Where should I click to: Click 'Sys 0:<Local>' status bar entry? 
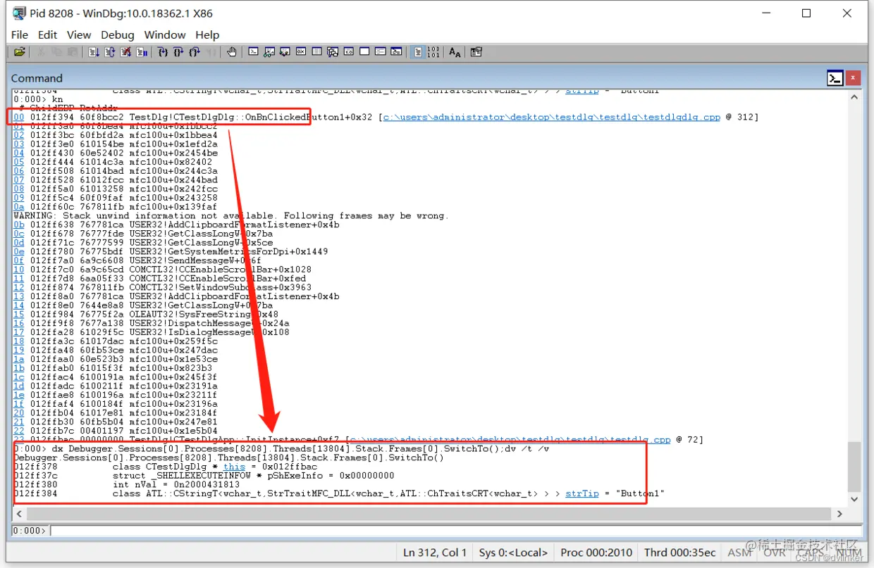click(x=512, y=553)
